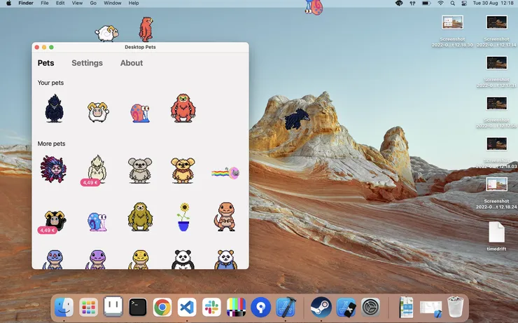Open the Window menu in menu bar

click(x=112, y=3)
